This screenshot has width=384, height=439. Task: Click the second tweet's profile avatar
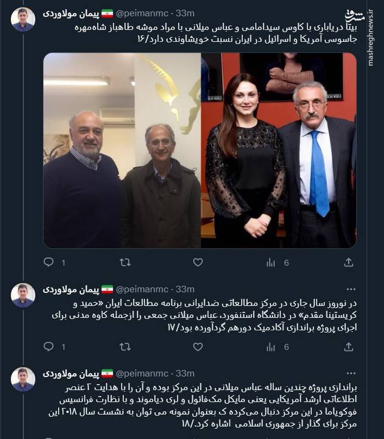(23, 295)
